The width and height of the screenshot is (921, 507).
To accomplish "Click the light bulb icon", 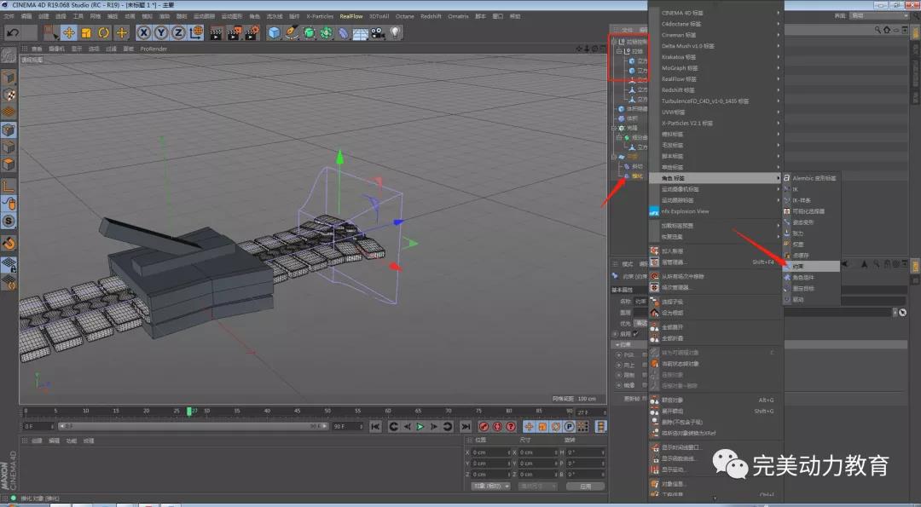I will pyautogui.click(x=396, y=32).
